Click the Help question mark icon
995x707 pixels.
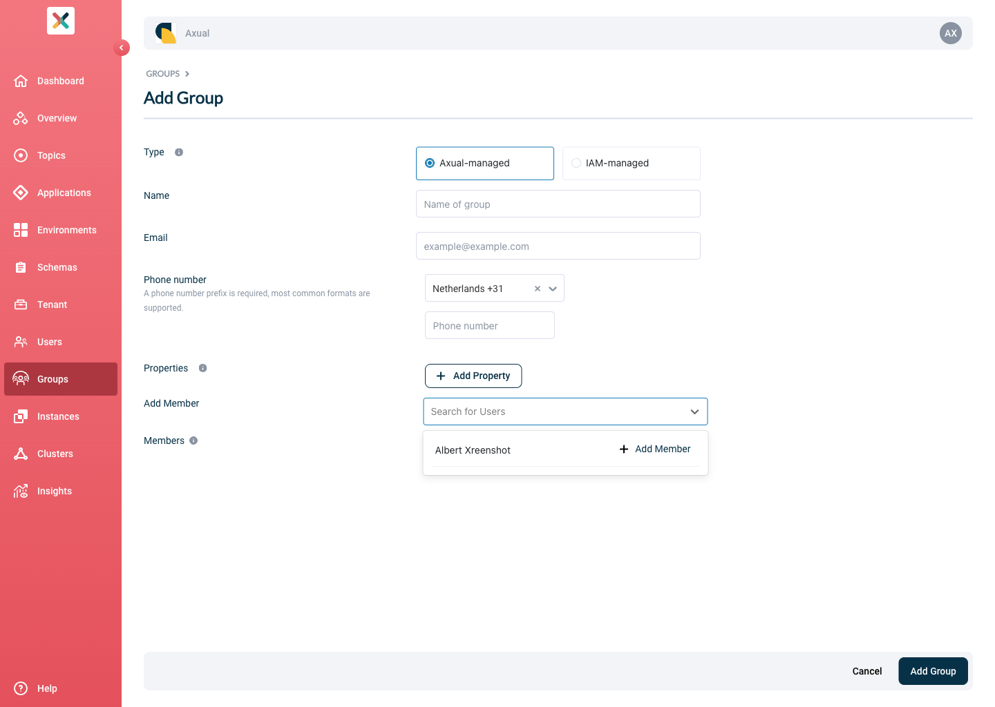coord(21,688)
